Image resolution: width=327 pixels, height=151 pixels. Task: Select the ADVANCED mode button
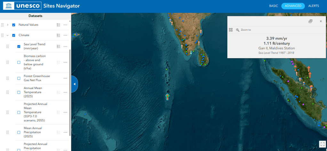(x=293, y=6)
